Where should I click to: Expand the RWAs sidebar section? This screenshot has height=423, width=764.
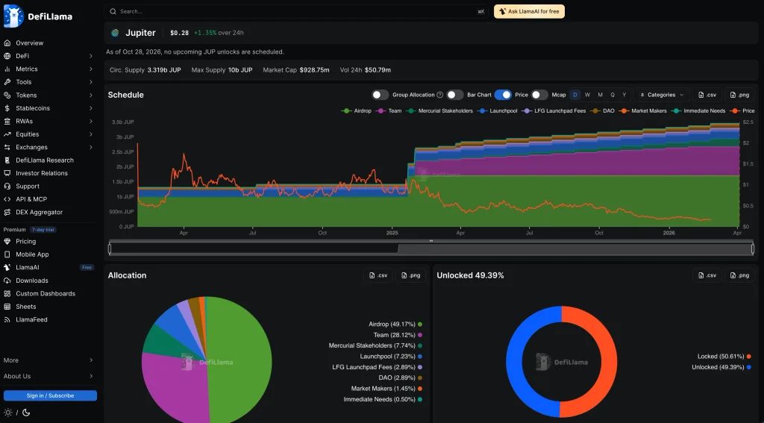[x=90, y=121]
